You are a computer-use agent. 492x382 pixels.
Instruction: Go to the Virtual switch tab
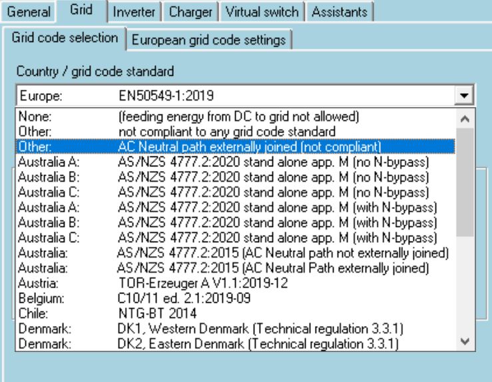pyautogui.click(x=262, y=12)
